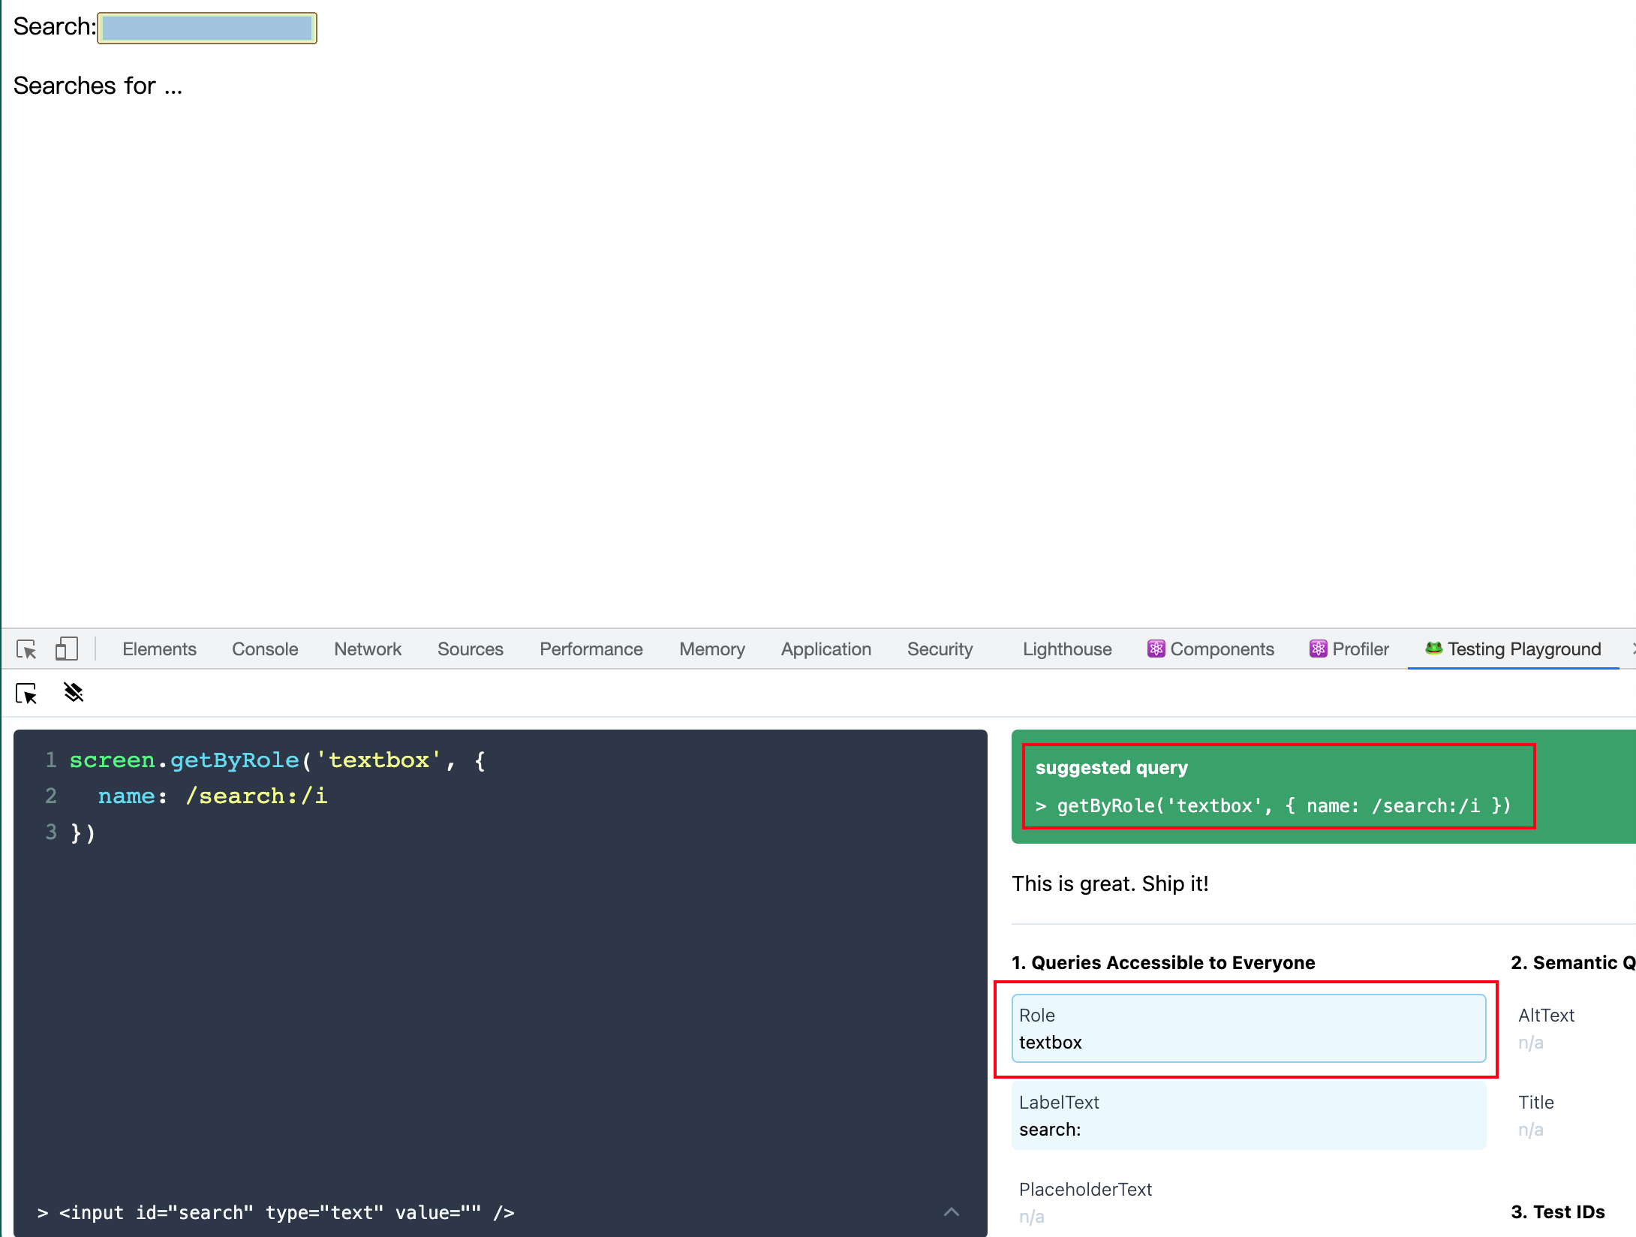The width and height of the screenshot is (1636, 1237).
Task: Click 'Queries Accessible to Everyone' heading
Action: coord(1163,962)
